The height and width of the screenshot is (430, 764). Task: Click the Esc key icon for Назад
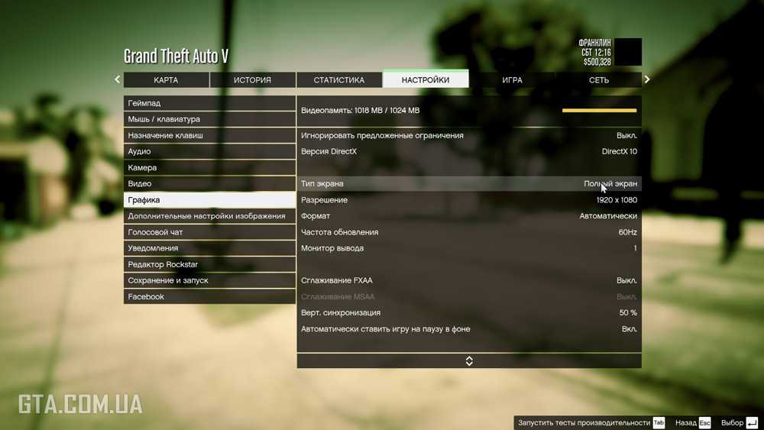coord(704,422)
